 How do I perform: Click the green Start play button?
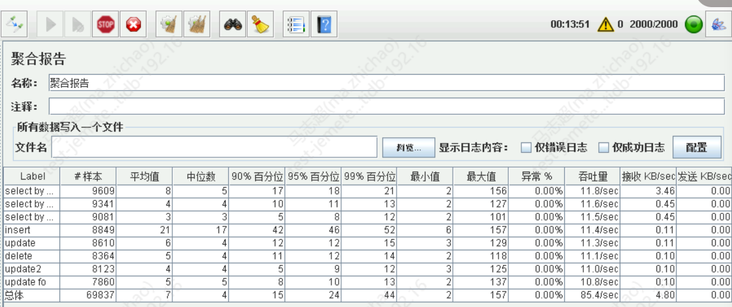tap(50, 24)
